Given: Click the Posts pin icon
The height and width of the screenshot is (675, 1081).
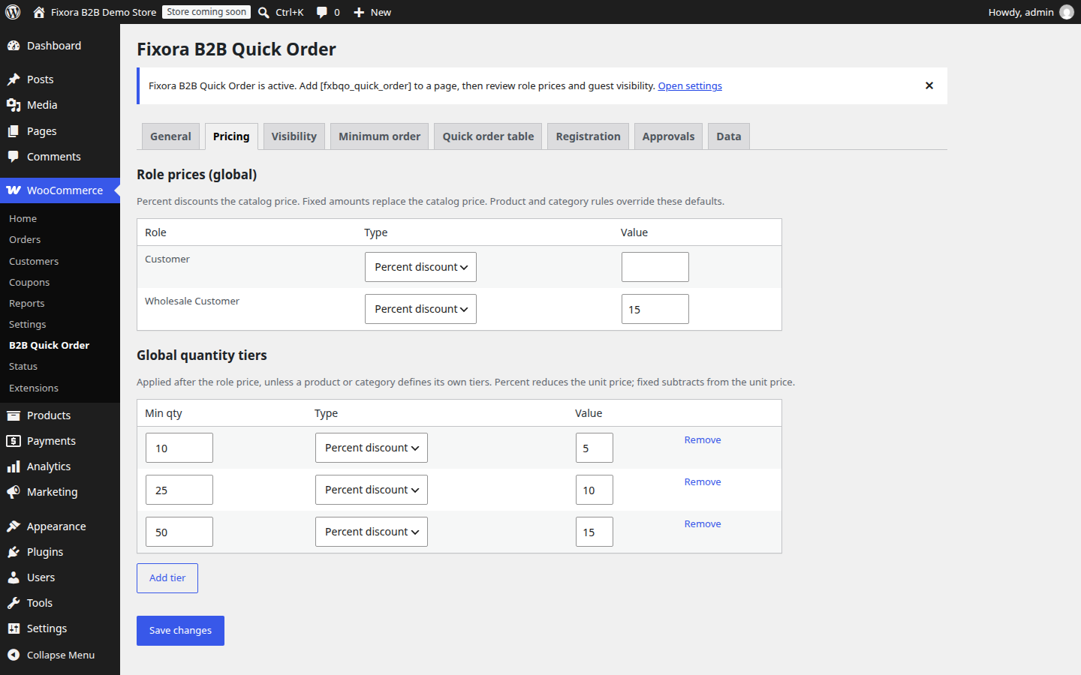Looking at the screenshot, I should point(14,79).
